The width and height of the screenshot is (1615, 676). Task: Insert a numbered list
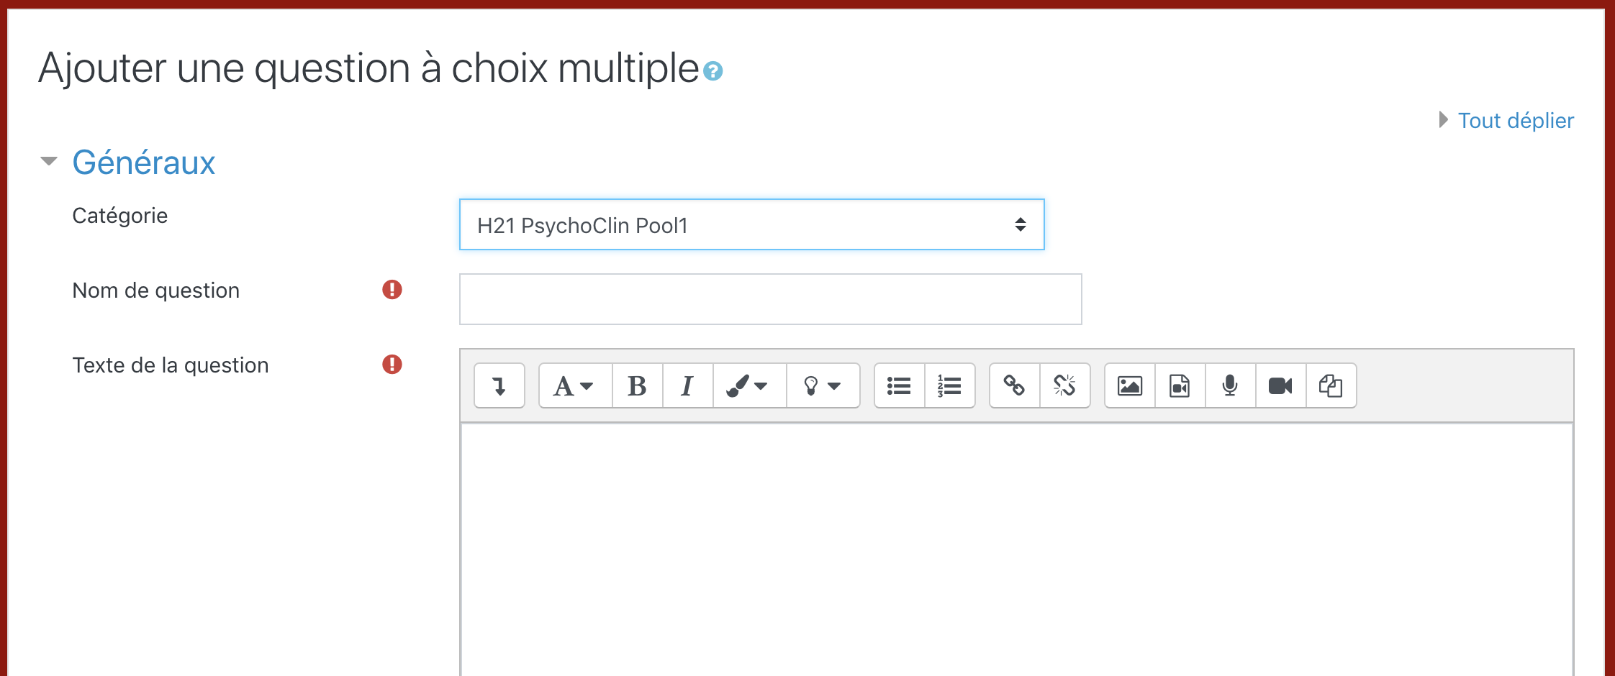point(949,386)
